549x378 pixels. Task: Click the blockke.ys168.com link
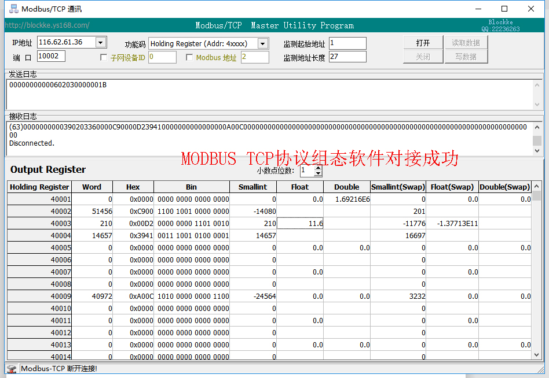tap(47, 25)
